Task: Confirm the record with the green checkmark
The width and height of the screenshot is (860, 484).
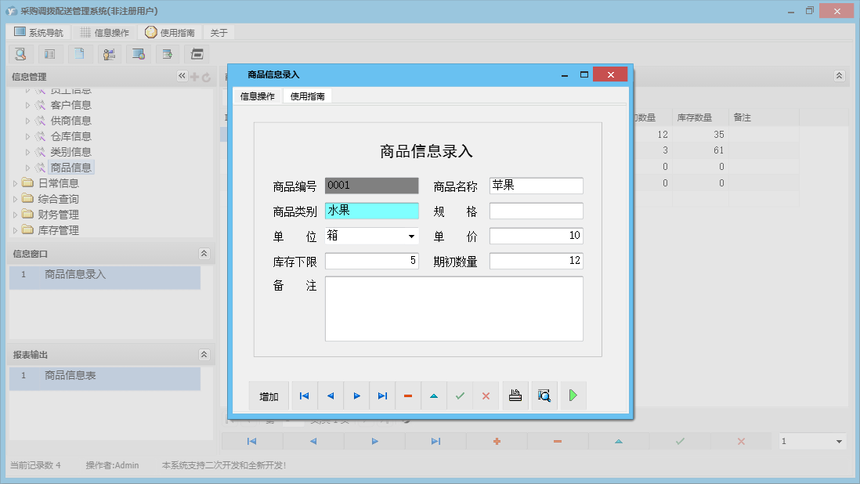Action: pyautogui.click(x=460, y=396)
